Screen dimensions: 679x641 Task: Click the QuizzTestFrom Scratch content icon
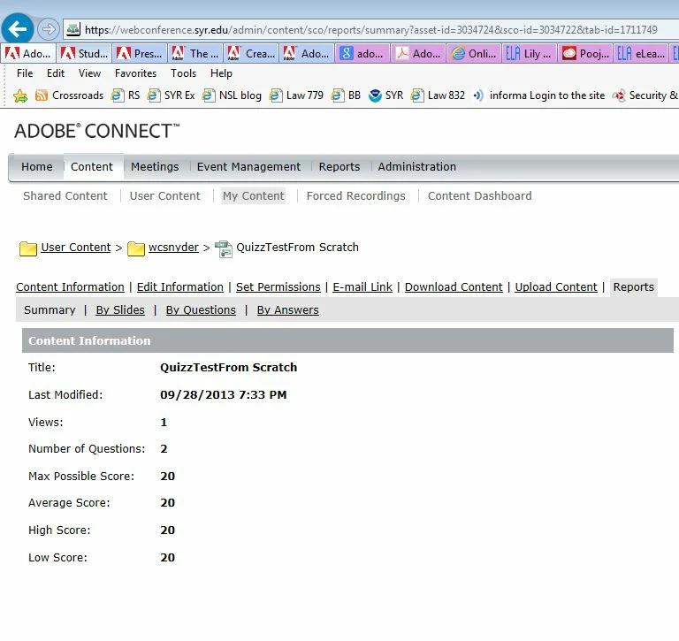(224, 248)
